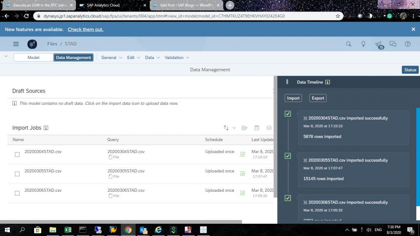Select the Data Management tab
Image resolution: width=420 pixels, height=236 pixels.
73,57
